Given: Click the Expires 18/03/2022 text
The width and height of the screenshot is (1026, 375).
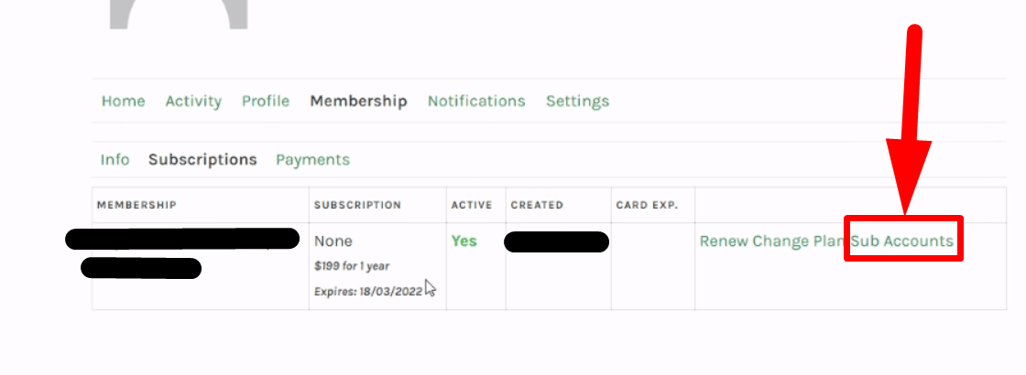Looking at the screenshot, I should tap(369, 292).
